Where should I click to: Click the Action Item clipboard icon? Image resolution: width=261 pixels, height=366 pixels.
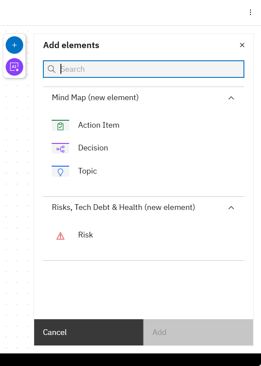60,125
